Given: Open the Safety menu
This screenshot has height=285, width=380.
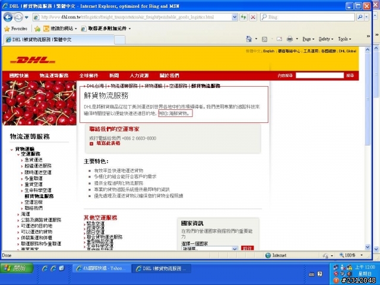Looking at the screenshot, I should click(x=326, y=39).
